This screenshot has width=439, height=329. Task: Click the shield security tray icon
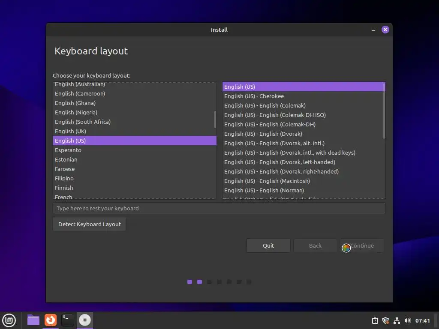pyautogui.click(x=385, y=320)
